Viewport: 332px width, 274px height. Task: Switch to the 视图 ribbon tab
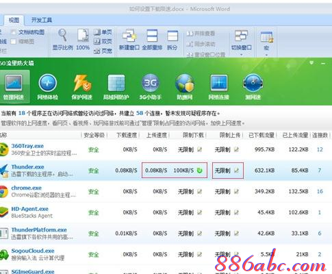14,20
